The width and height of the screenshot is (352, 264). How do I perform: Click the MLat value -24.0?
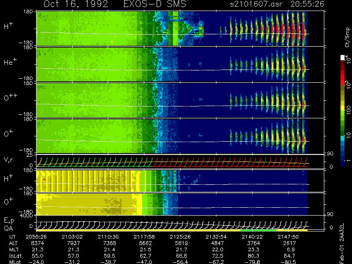(x=36, y=262)
